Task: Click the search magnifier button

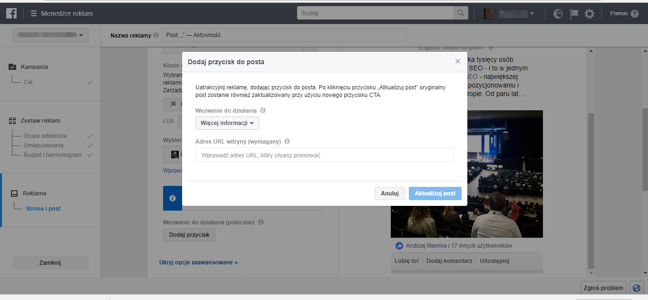Action: click(x=460, y=13)
